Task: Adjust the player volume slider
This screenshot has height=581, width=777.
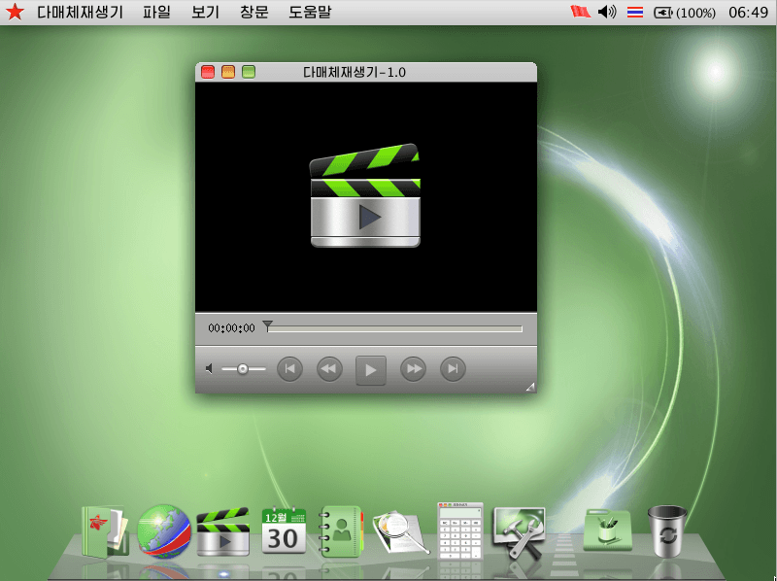Action: point(244,369)
